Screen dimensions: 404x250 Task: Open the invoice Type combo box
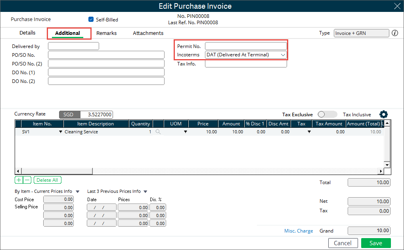coord(361,33)
